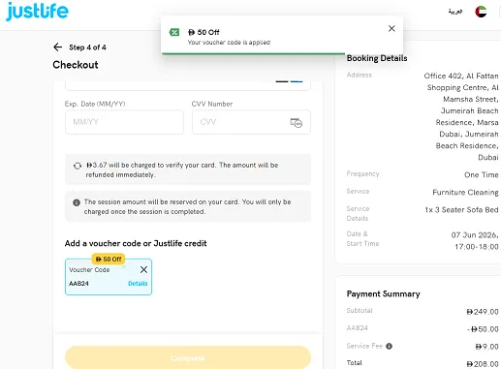Click the Booking Details heading
The image size is (501, 369).
pos(377,58)
